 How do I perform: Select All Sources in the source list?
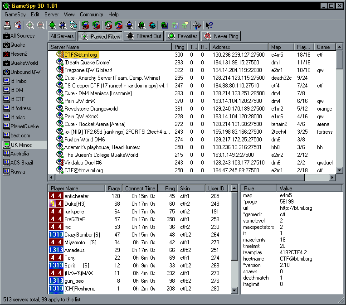pyautogui.click(x=19, y=36)
